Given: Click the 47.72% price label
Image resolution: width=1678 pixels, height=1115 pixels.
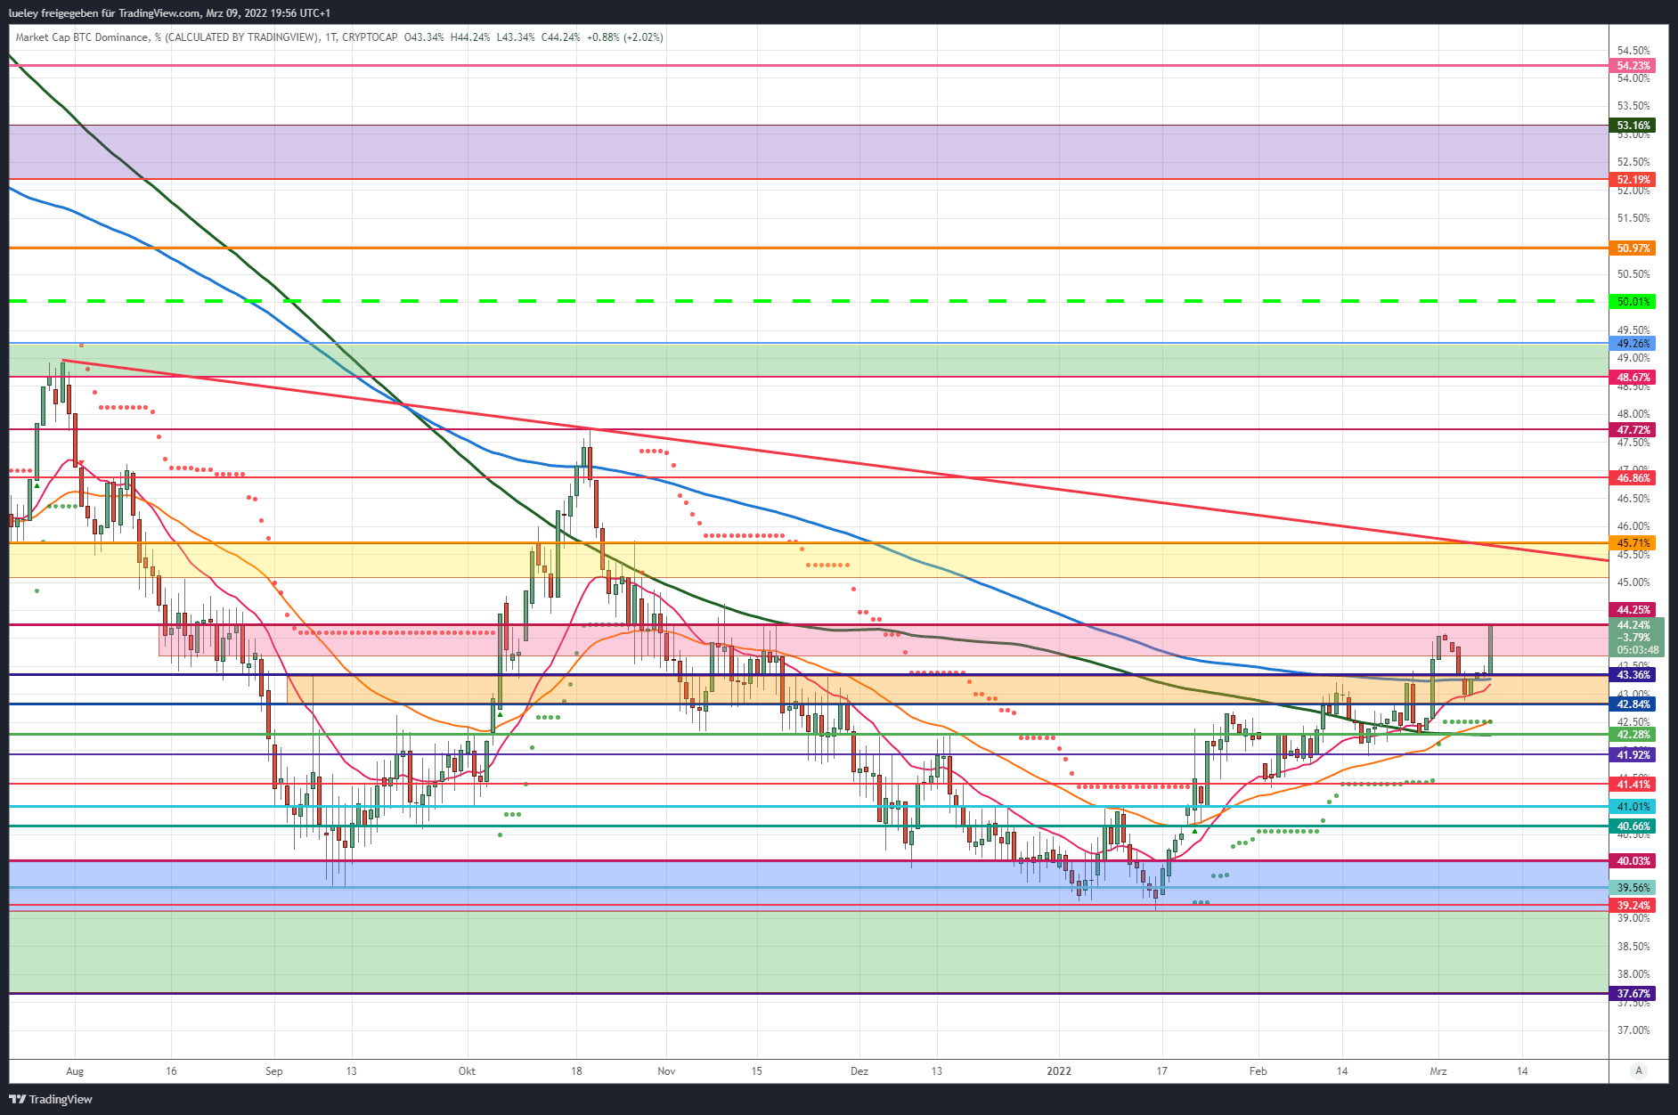Looking at the screenshot, I should (1633, 430).
